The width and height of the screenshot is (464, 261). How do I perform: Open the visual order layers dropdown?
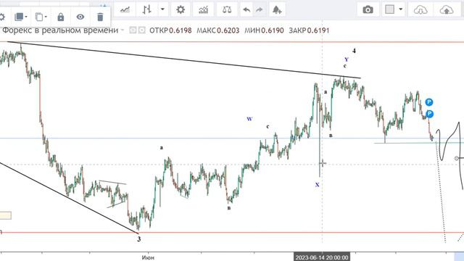pos(21,17)
